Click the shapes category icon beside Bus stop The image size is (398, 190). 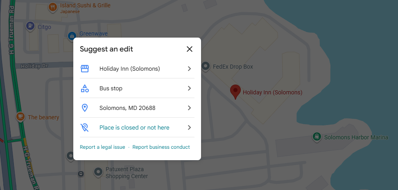[85, 88]
